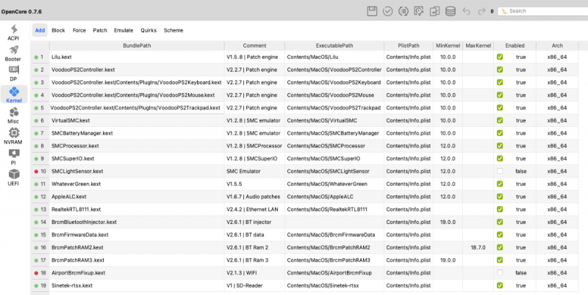
Task: Click the Arch column header
Action: pos(557,45)
